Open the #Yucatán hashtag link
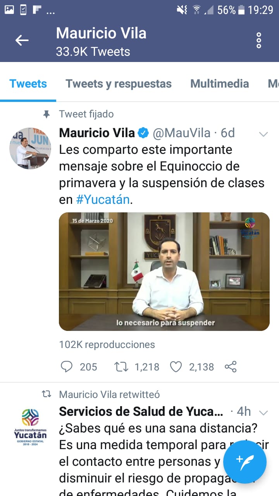The width and height of the screenshot is (279, 496). coord(103,200)
